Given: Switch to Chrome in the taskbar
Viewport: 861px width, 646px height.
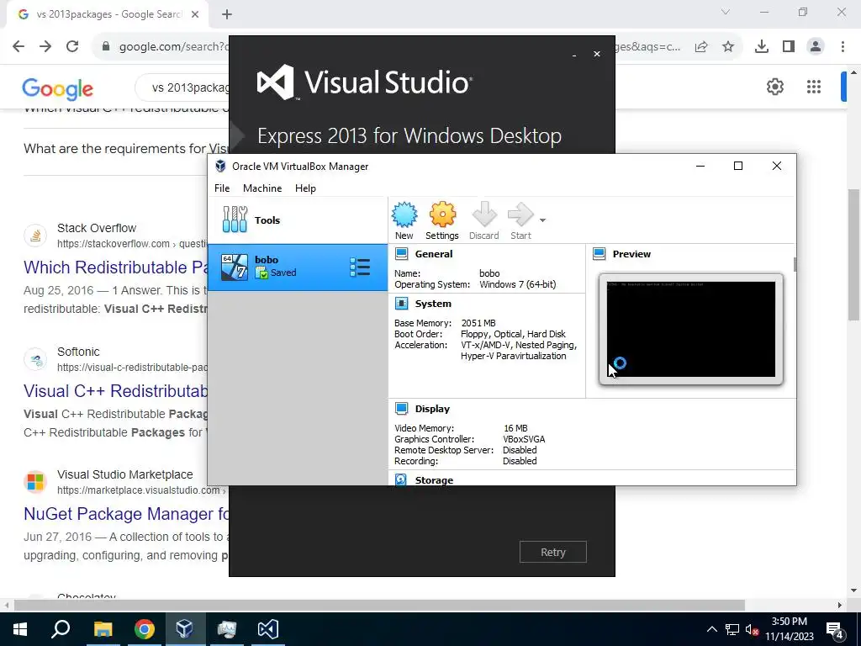Looking at the screenshot, I should [144, 629].
